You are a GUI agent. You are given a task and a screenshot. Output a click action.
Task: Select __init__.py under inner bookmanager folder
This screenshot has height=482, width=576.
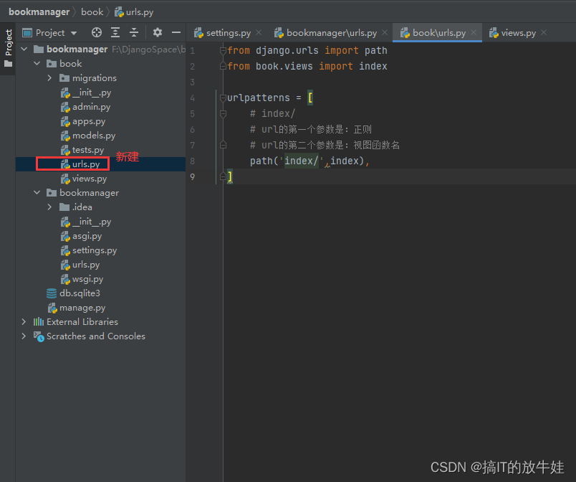click(x=92, y=222)
